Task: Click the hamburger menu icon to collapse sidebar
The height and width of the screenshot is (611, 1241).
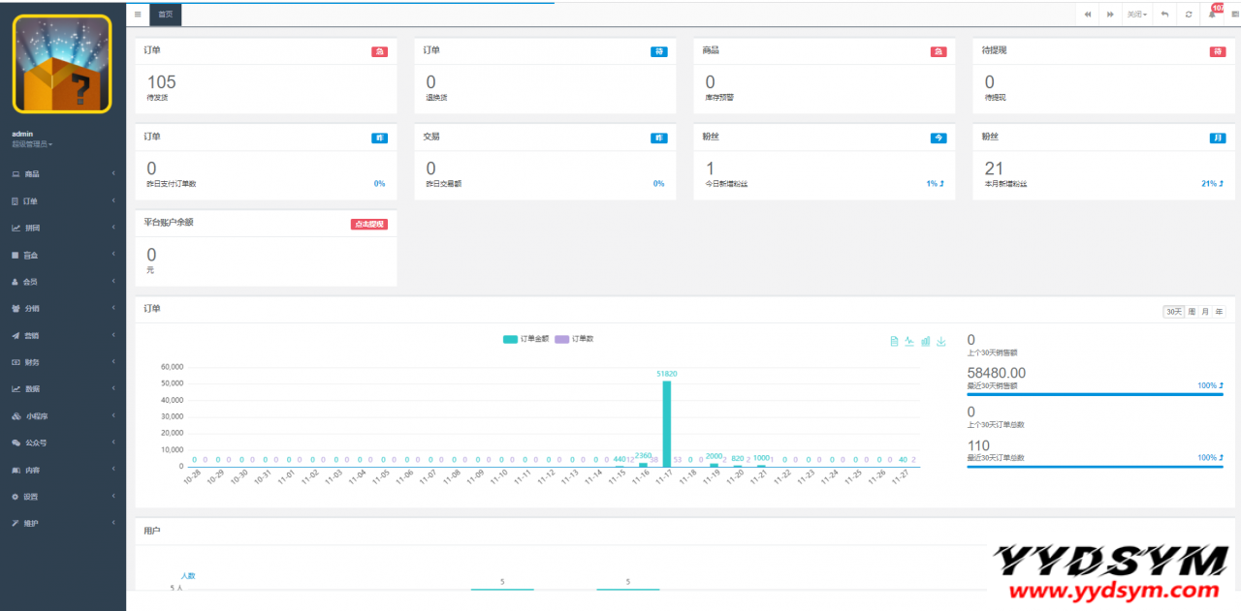Action: [x=138, y=15]
